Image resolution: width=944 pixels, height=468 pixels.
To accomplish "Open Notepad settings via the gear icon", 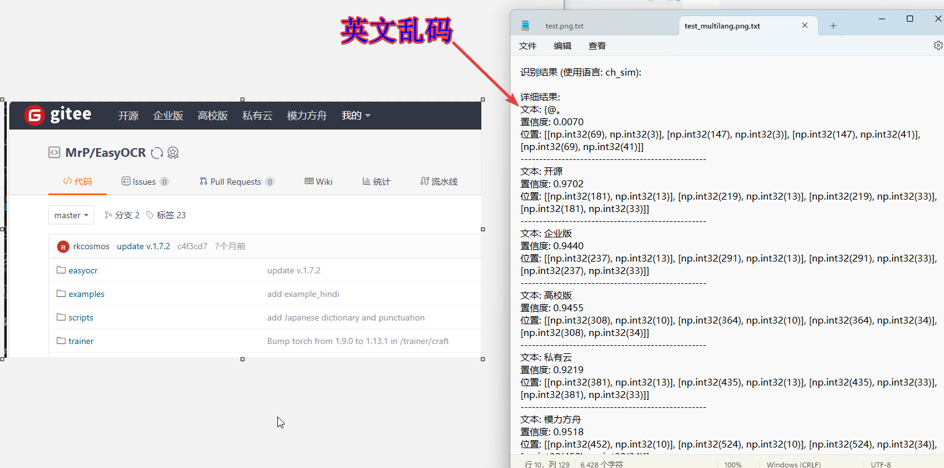I will pos(938,45).
